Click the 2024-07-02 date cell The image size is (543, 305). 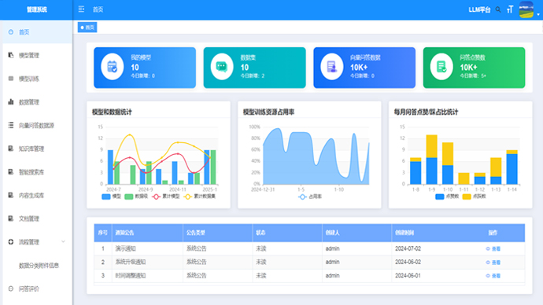427,248
